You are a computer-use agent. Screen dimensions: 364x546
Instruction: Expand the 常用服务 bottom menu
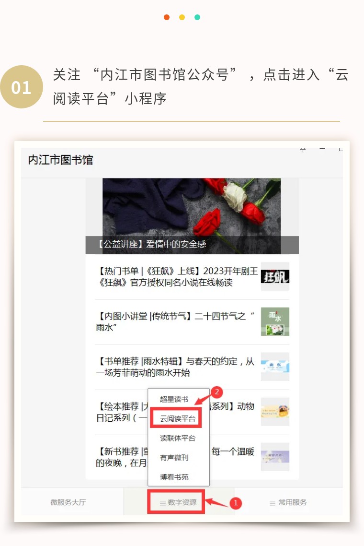click(x=288, y=502)
